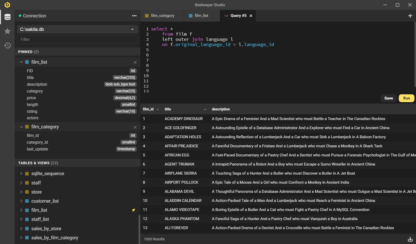Click the three-dots connection options menu
The width and height of the screenshot is (416, 244).
point(134,16)
